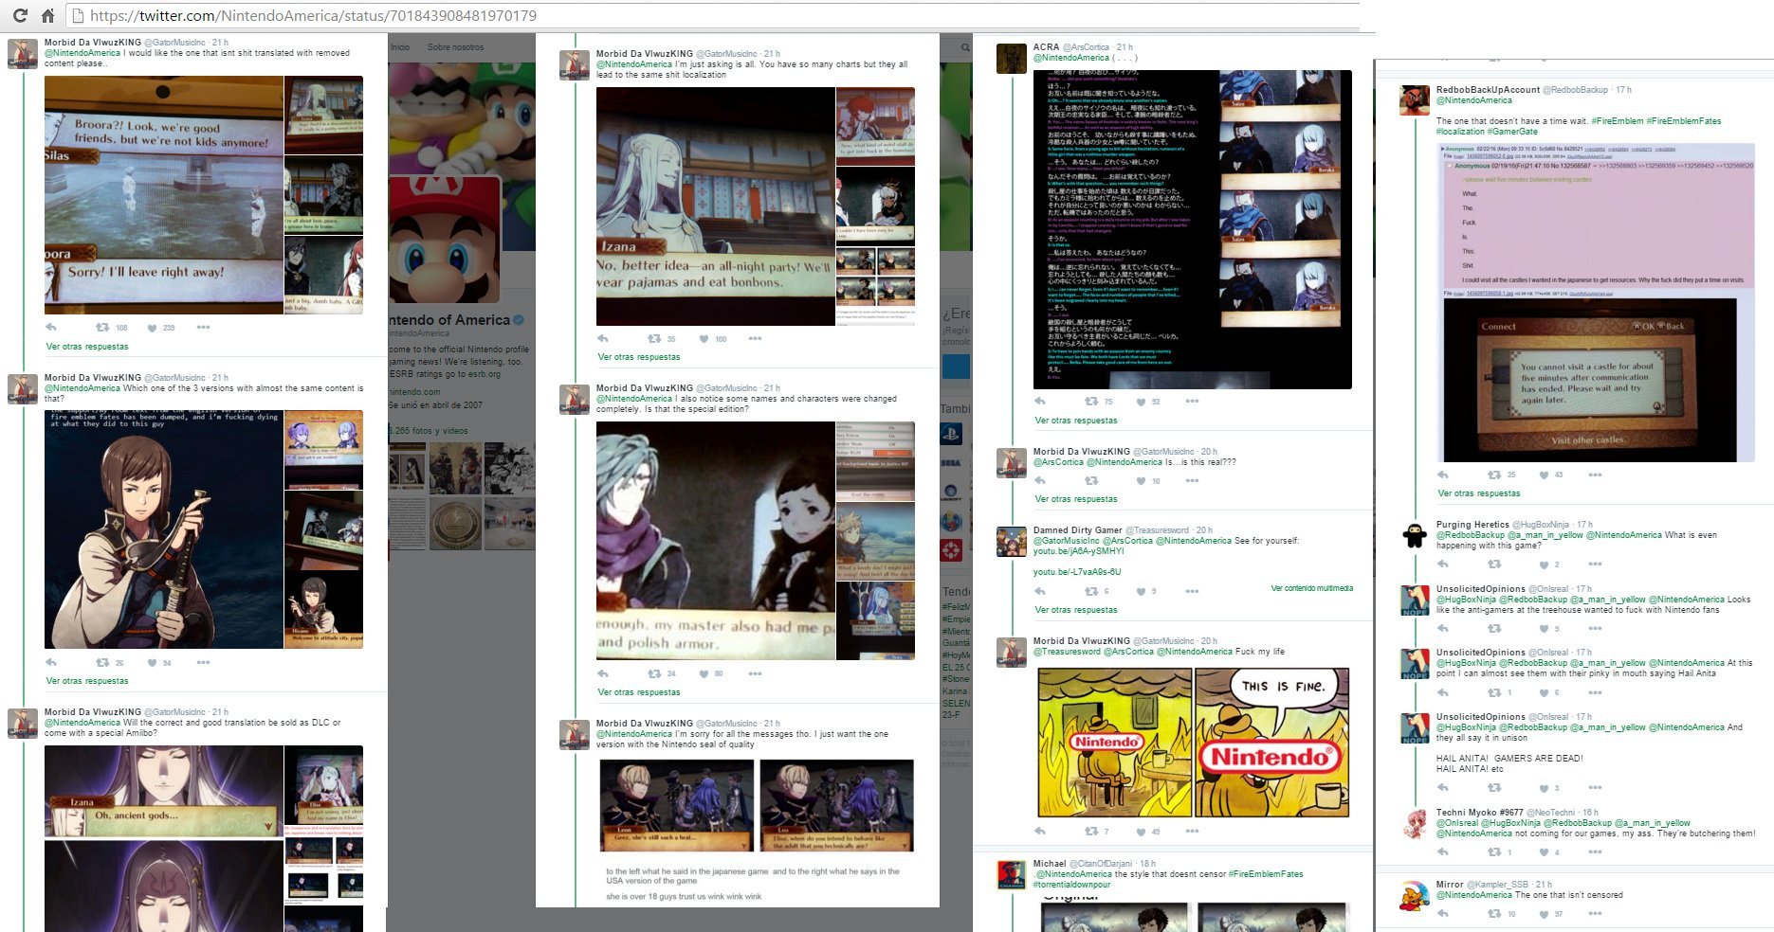The image size is (1774, 932).
Task: Open RedbobBackUpAccount's profile avatar
Action: pyautogui.click(x=1415, y=100)
